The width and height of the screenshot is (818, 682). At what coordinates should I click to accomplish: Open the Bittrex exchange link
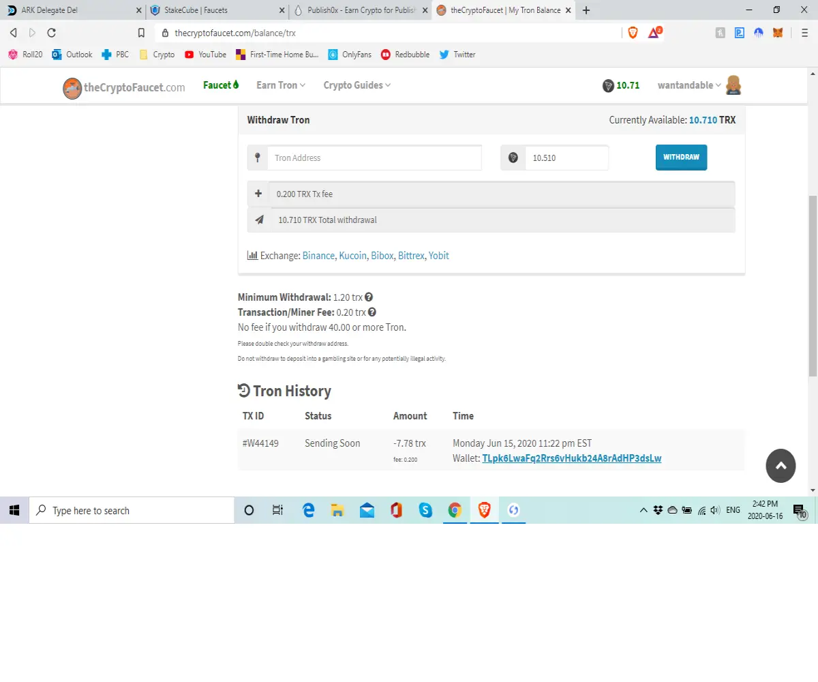[411, 256]
